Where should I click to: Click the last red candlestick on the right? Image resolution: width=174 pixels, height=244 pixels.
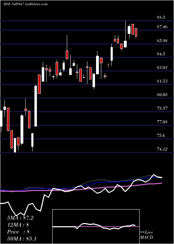[x=136, y=33]
